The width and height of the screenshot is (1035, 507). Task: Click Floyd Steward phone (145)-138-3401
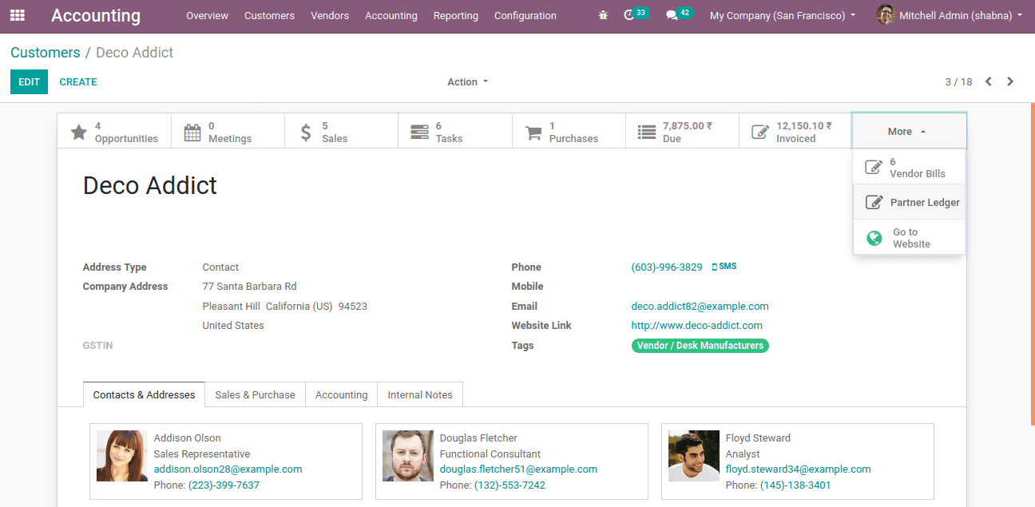tap(795, 485)
